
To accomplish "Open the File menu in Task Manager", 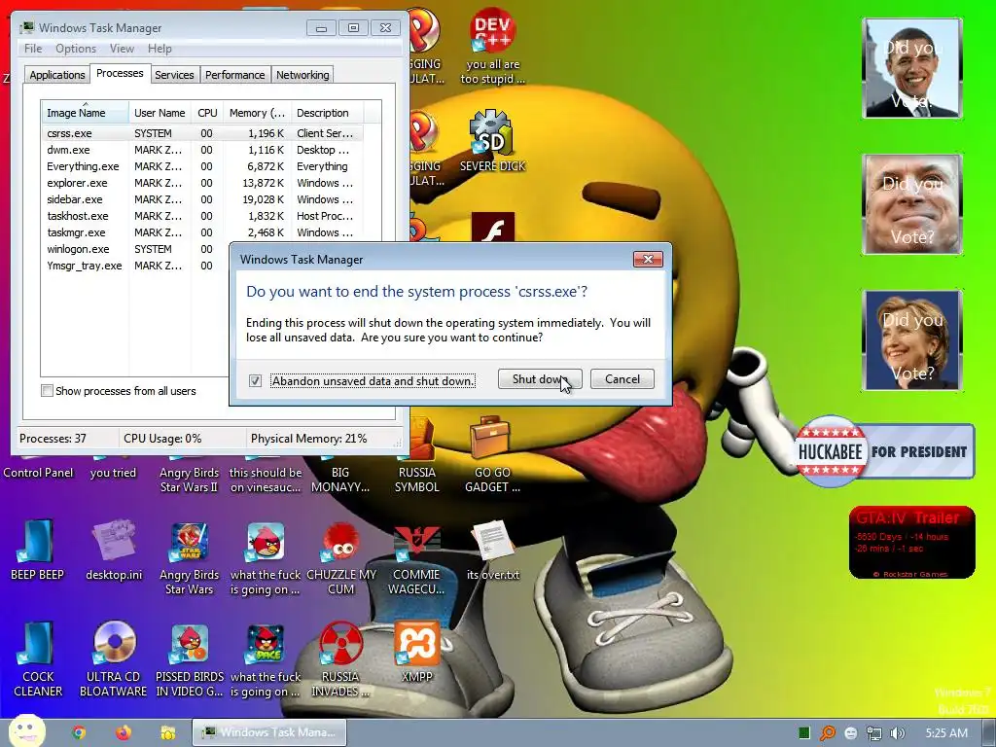I will tap(33, 49).
